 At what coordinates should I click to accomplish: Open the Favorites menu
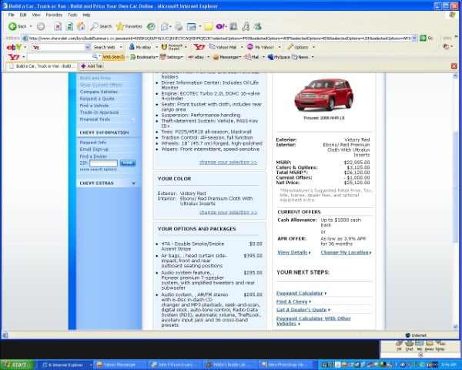[54, 15]
